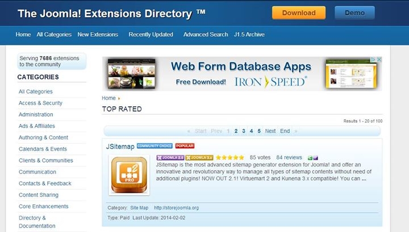Visit the storejoomla.org link
Viewport: 409px width, 232px height.
[176, 208]
